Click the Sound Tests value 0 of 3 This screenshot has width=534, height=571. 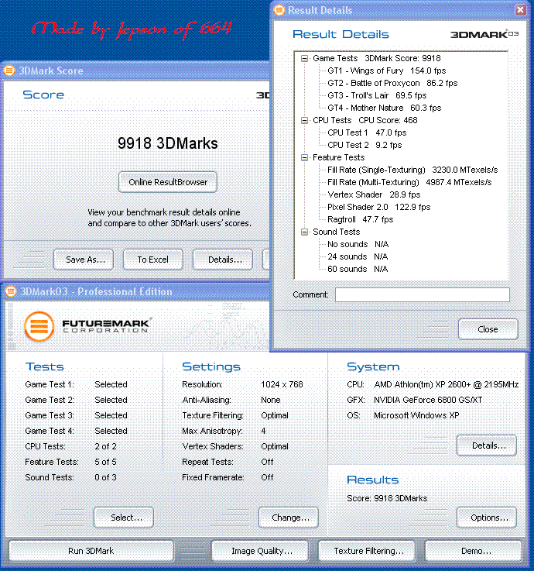105,477
